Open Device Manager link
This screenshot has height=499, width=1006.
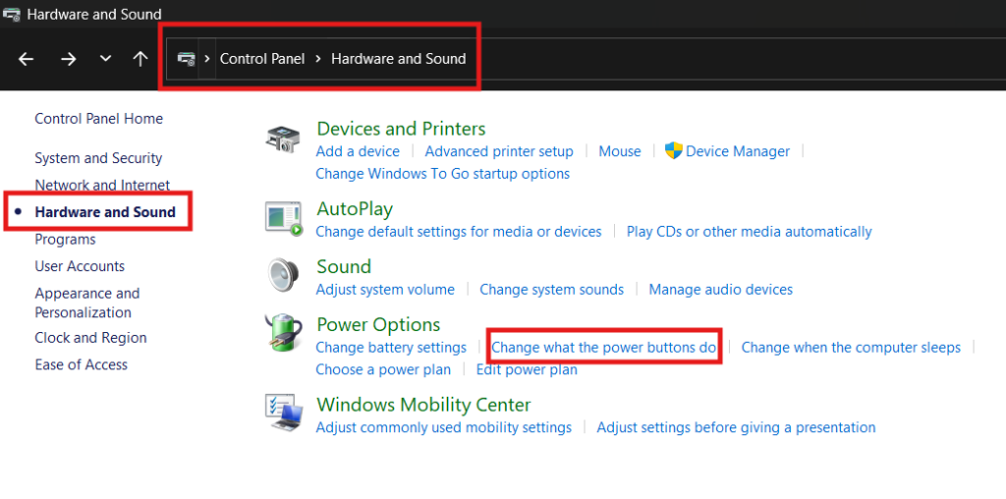pos(737,151)
